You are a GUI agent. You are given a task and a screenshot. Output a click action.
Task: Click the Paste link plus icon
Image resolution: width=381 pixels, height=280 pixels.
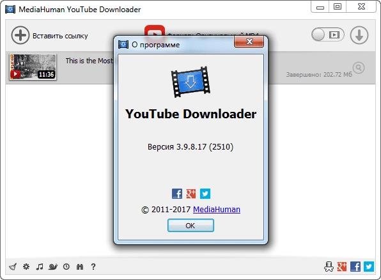pos(20,36)
